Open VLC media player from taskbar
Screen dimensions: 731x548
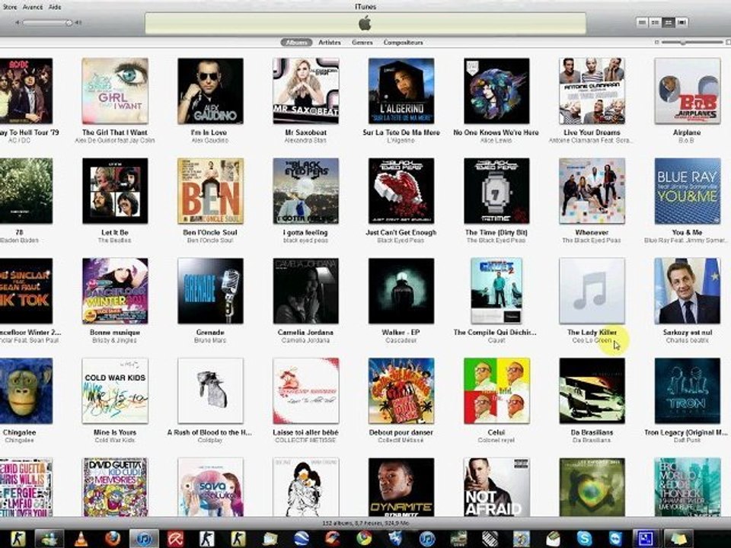(x=81, y=539)
